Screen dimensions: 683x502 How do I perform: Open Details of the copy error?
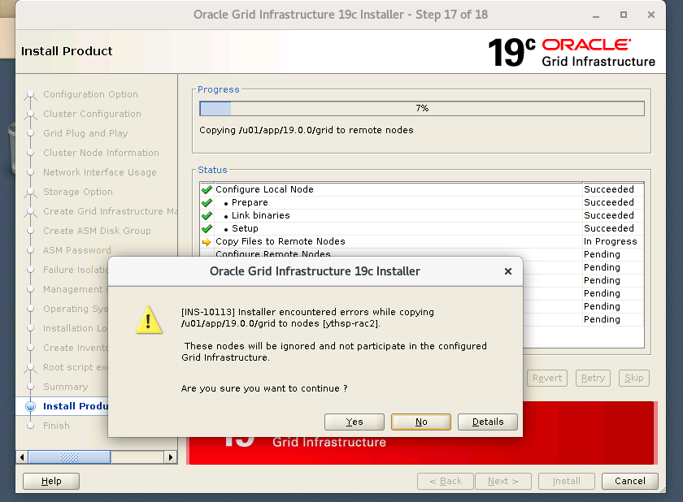(x=488, y=422)
